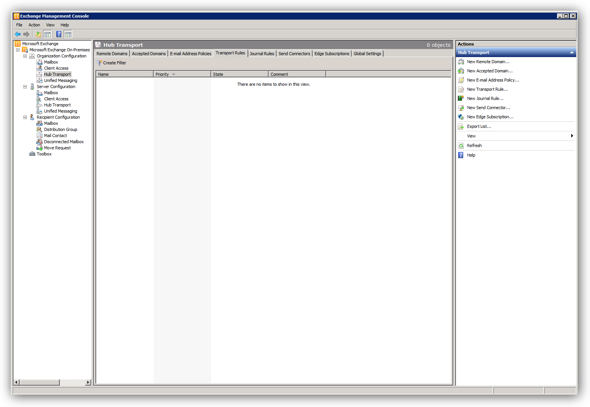This screenshot has height=407, width=590.
Task: Click the New Transport Rule action icon
Action: pyautogui.click(x=461, y=89)
